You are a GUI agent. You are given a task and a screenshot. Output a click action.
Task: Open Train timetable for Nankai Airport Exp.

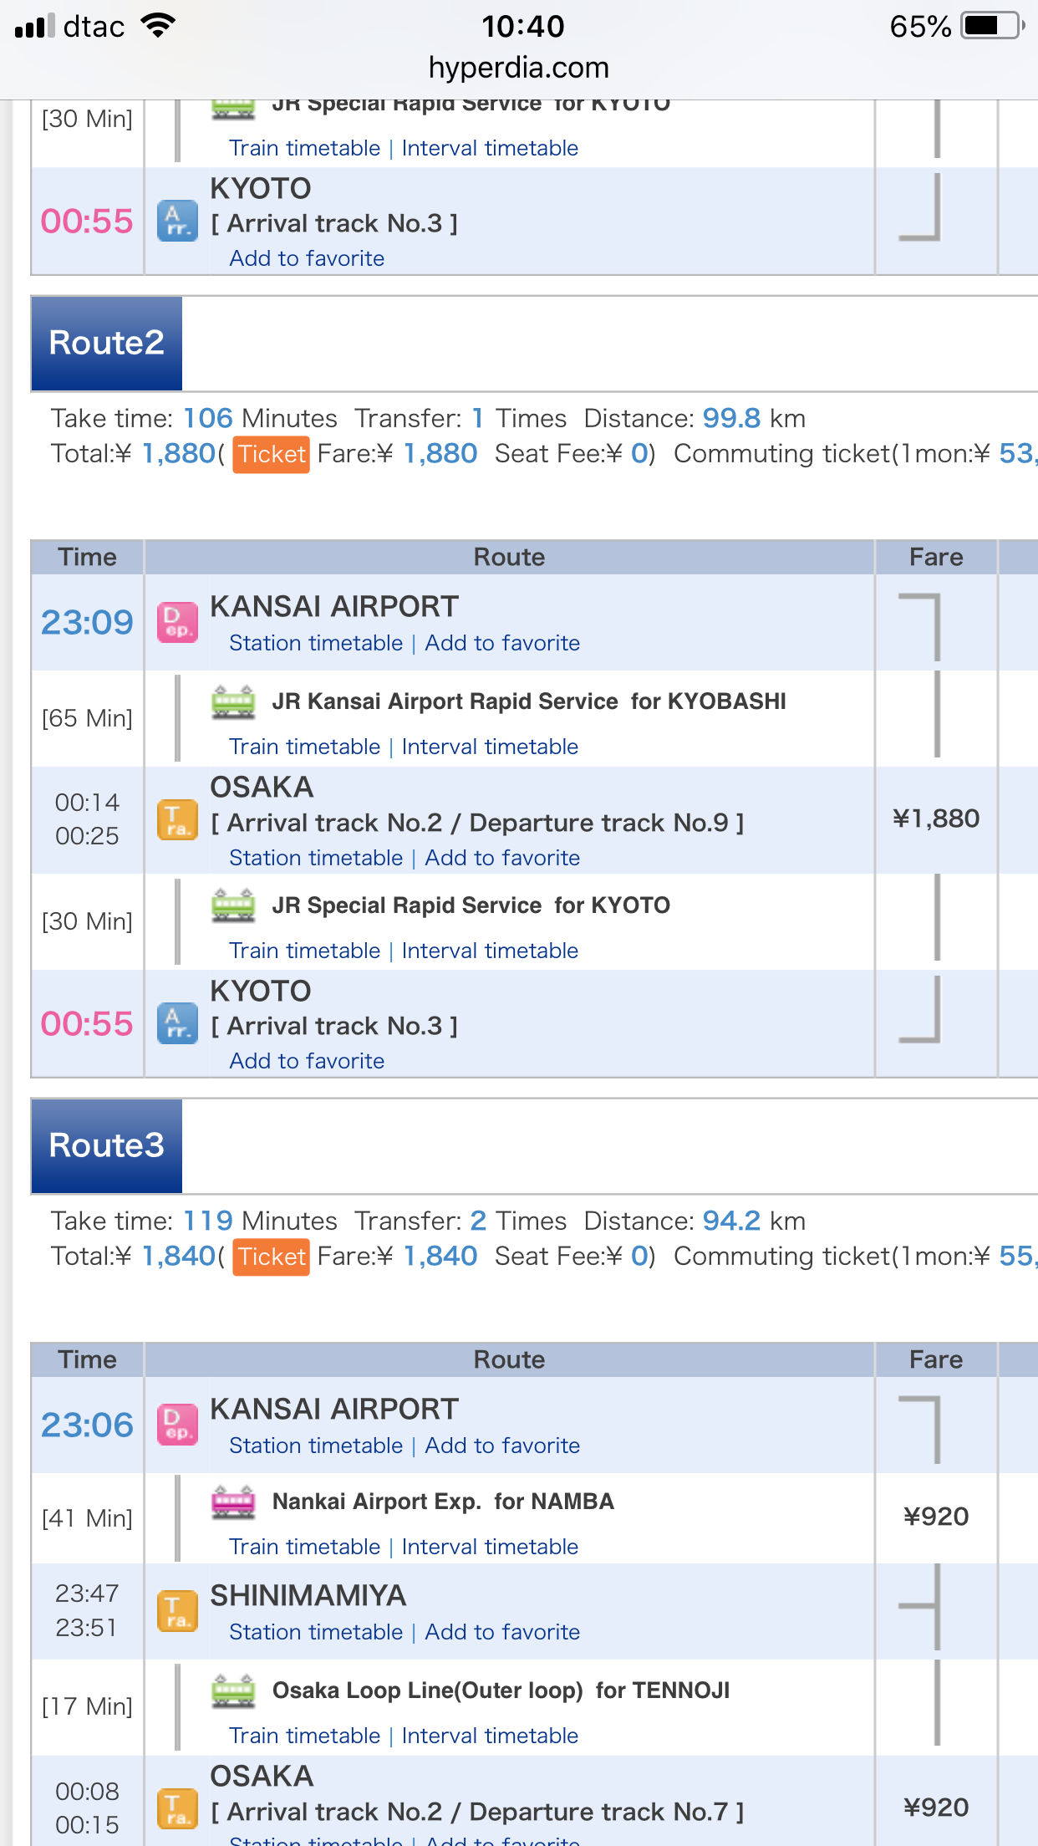304,1547
